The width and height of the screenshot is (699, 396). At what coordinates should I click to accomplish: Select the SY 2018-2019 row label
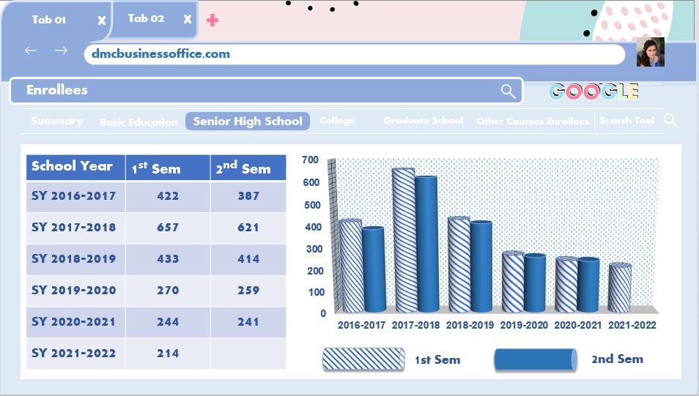point(73,259)
